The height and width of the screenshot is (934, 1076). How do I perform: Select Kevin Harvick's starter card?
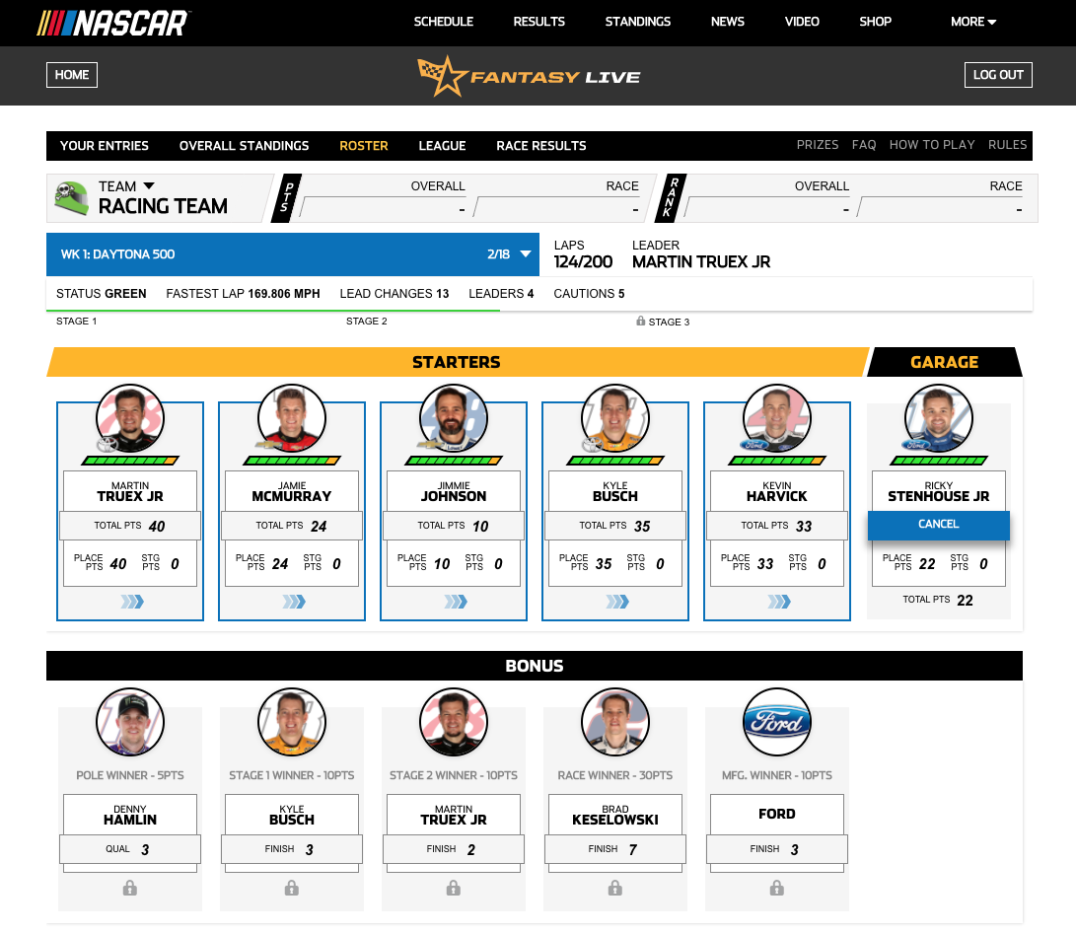point(777,511)
